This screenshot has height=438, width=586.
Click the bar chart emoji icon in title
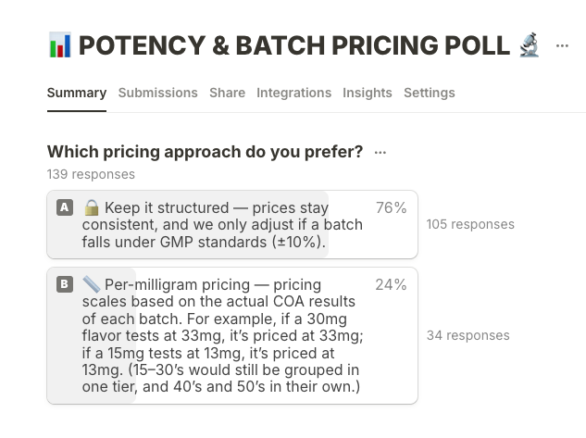tap(59, 44)
